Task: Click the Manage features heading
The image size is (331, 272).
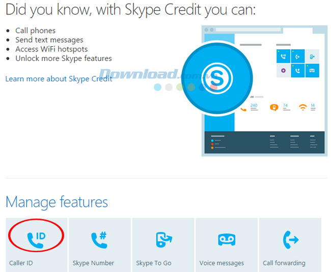Action: tap(57, 202)
